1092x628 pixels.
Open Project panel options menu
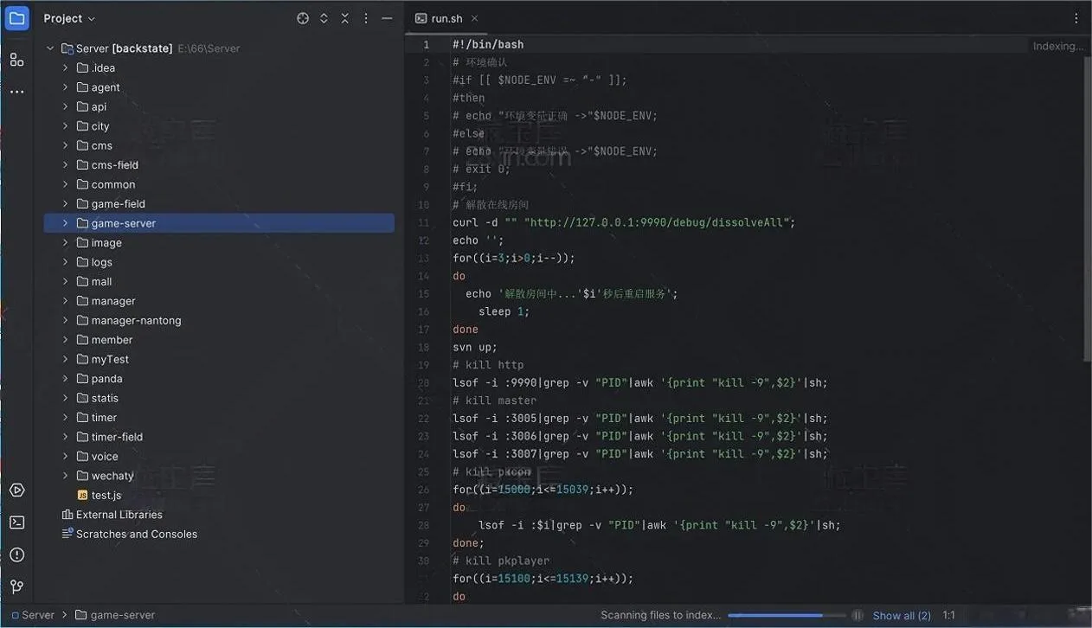(366, 18)
